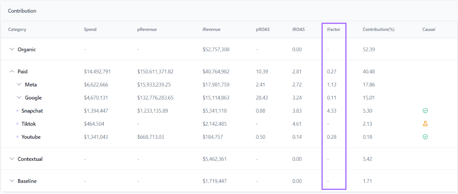Click Contextual iRevenue $5,462,361
This screenshot has width=458, height=194.
tap(215, 159)
